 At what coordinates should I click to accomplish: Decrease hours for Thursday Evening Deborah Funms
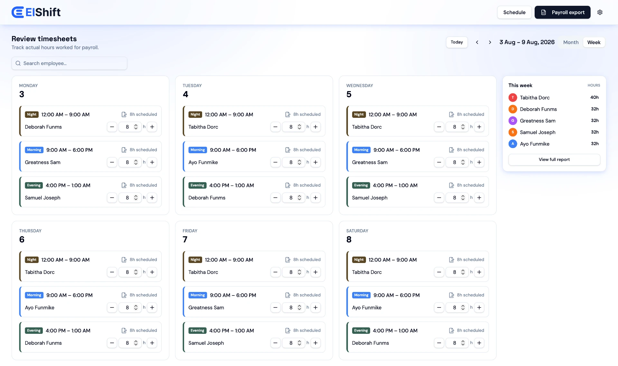112,343
